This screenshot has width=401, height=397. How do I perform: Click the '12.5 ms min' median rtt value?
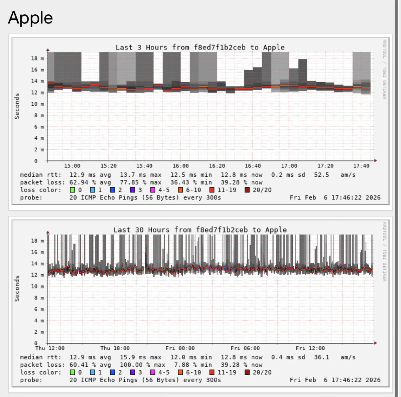click(191, 175)
